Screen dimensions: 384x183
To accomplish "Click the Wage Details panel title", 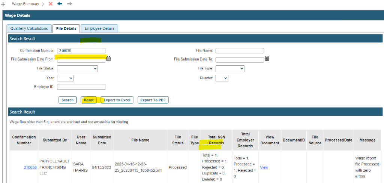I will (x=18, y=15).
